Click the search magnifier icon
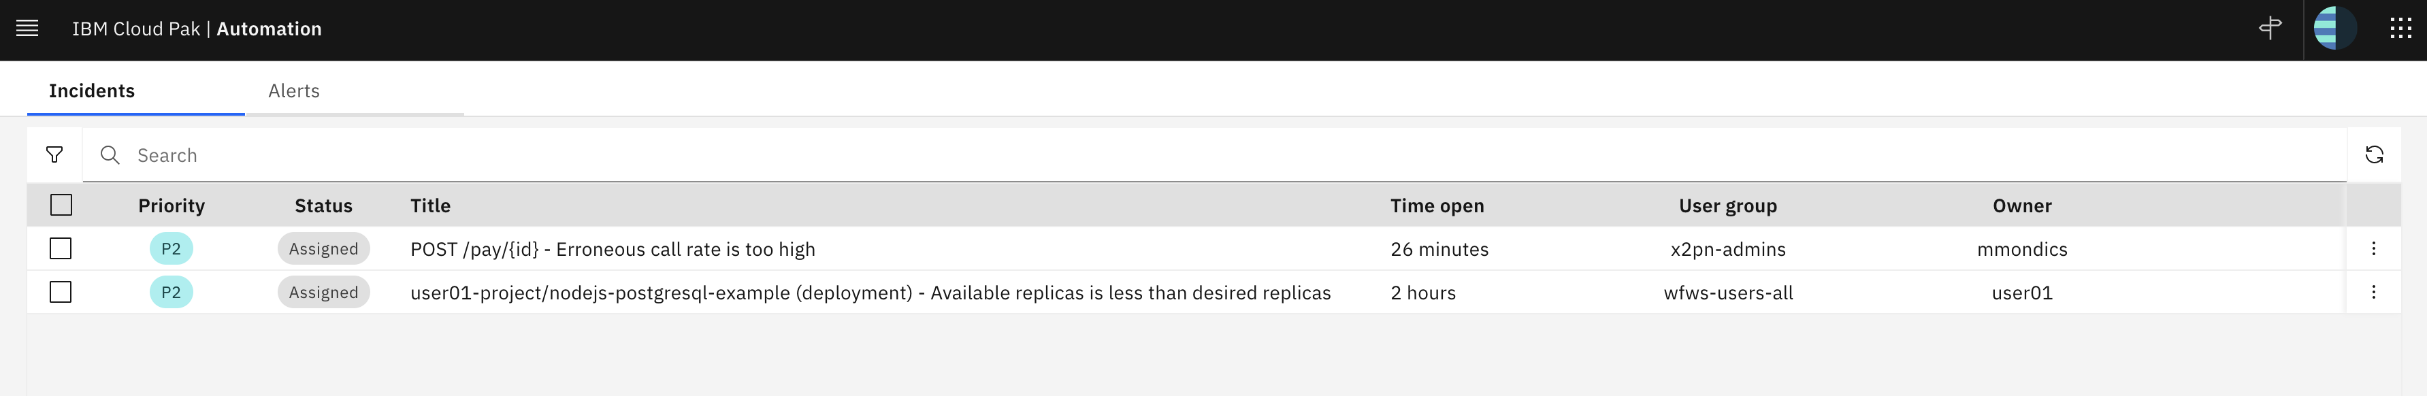The height and width of the screenshot is (396, 2427). click(110, 154)
